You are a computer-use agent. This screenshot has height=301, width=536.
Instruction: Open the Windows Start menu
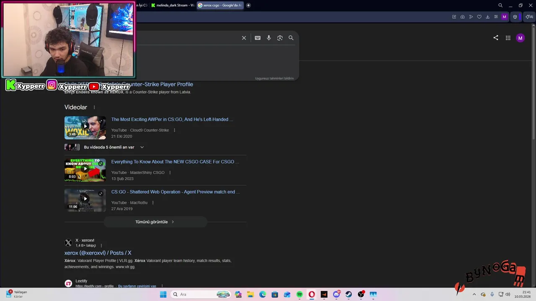pyautogui.click(x=163, y=294)
